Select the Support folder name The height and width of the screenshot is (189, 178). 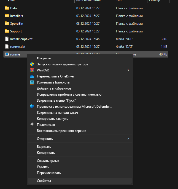[x=16, y=31]
